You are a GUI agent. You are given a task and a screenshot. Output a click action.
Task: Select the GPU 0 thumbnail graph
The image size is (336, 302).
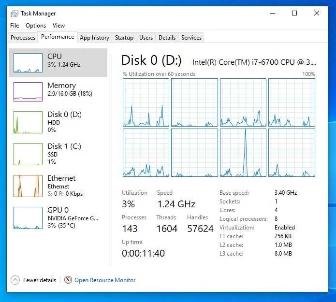click(28, 218)
